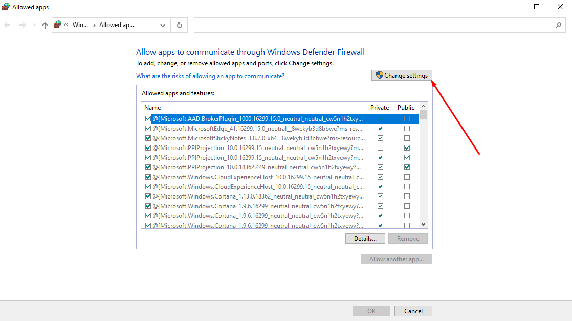Image resolution: width=572 pixels, height=321 pixels.
Task: Select the 'Allowed ap...' breadcrumb segment
Action: pyautogui.click(x=117, y=25)
